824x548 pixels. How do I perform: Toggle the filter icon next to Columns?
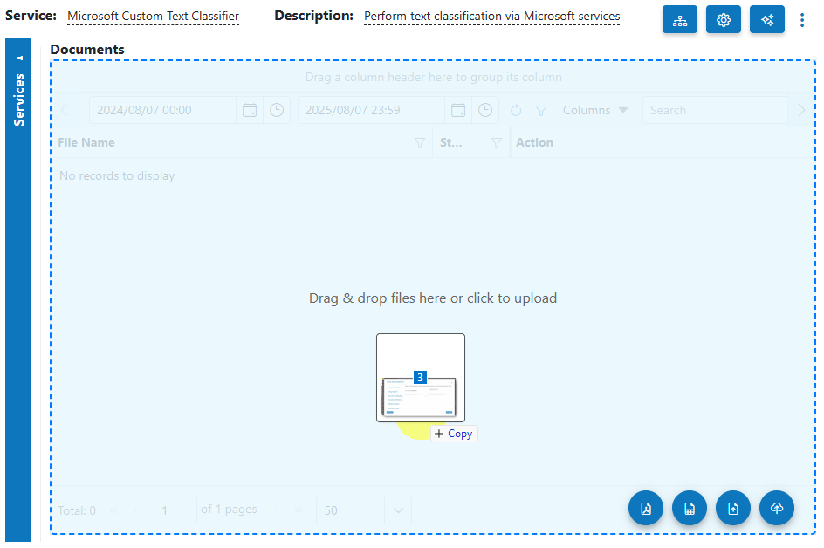pyautogui.click(x=541, y=110)
